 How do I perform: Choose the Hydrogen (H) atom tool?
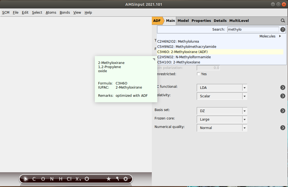pyautogui.click(x=61, y=179)
